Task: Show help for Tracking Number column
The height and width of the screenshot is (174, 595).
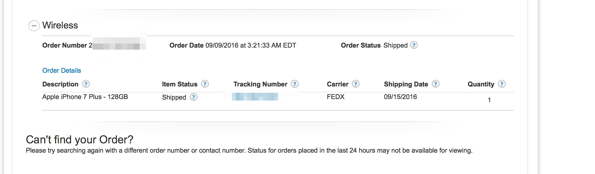Action: pyautogui.click(x=295, y=84)
